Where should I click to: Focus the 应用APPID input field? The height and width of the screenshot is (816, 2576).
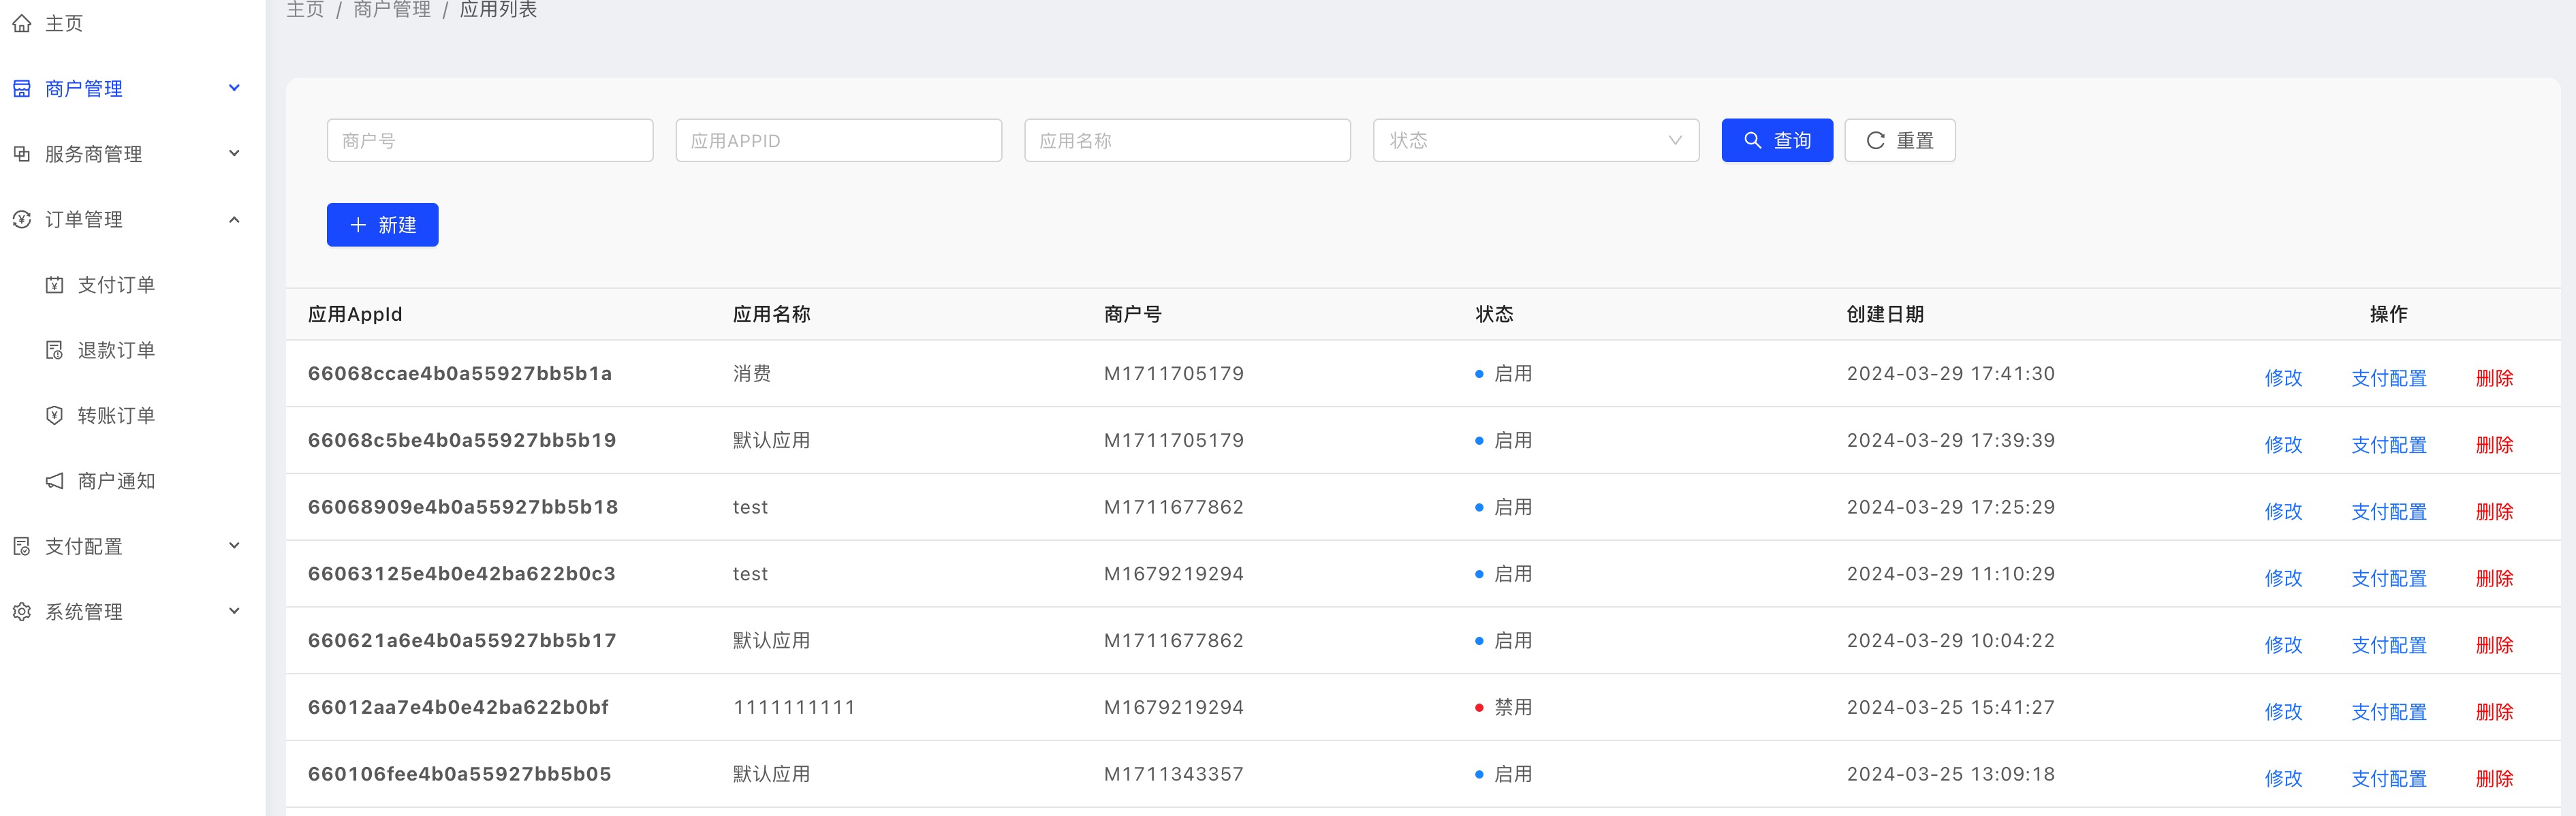(839, 140)
